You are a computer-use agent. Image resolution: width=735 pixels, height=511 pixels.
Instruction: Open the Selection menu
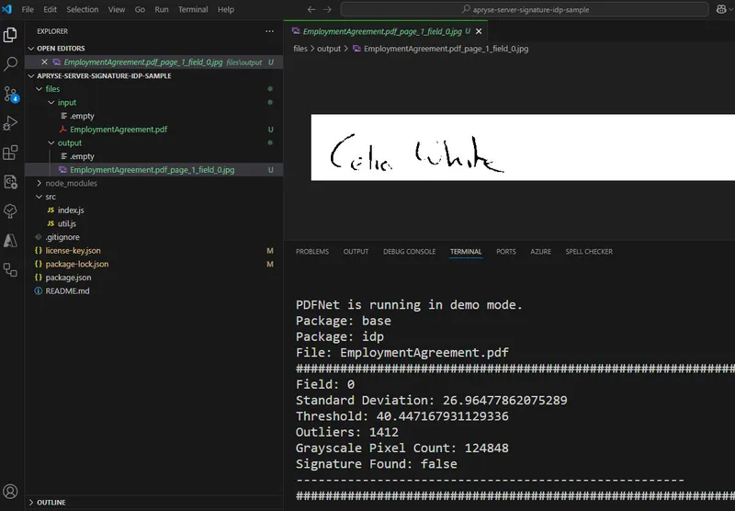(82, 9)
